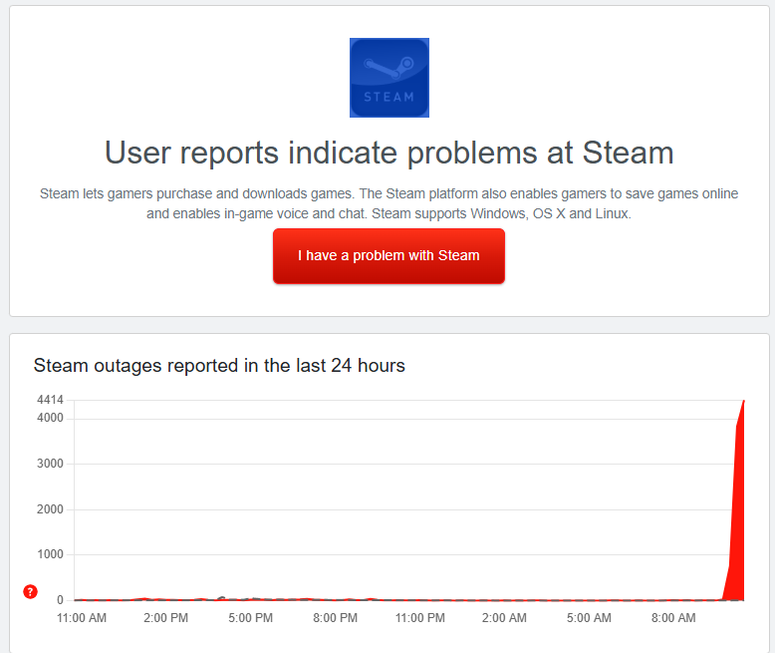Click the small bump near 5:00 PM on chart
This screenshot has width=775, height=653.
[221, 598]
